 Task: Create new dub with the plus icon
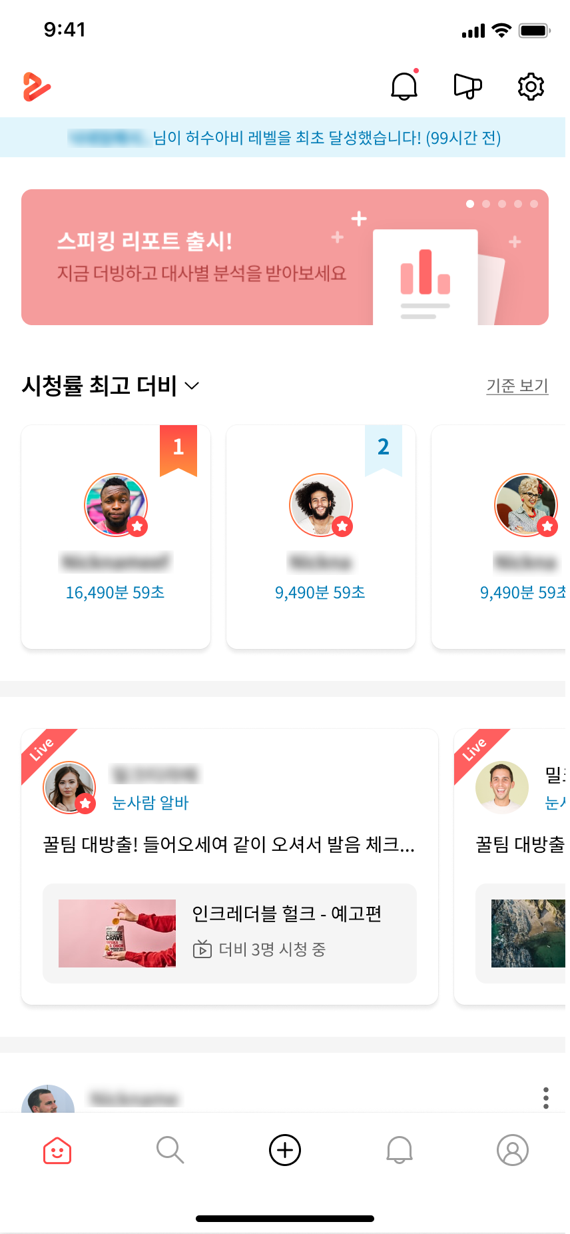(x=284, y=1149)
